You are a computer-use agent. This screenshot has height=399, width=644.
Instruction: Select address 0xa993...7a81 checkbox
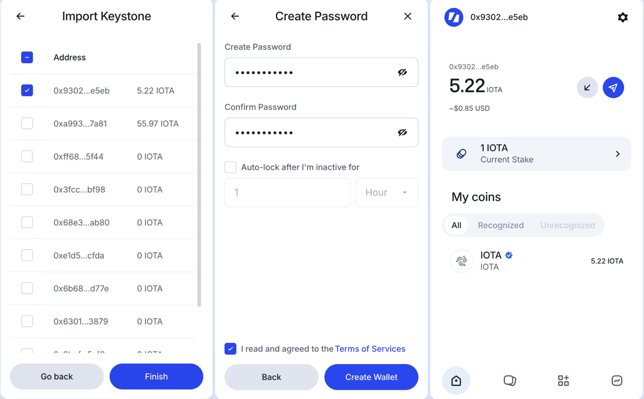pos(27,124)
